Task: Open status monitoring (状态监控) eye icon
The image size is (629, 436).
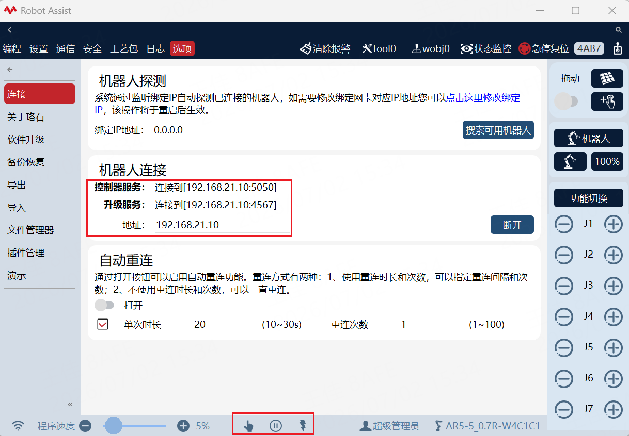Action: 467,49
